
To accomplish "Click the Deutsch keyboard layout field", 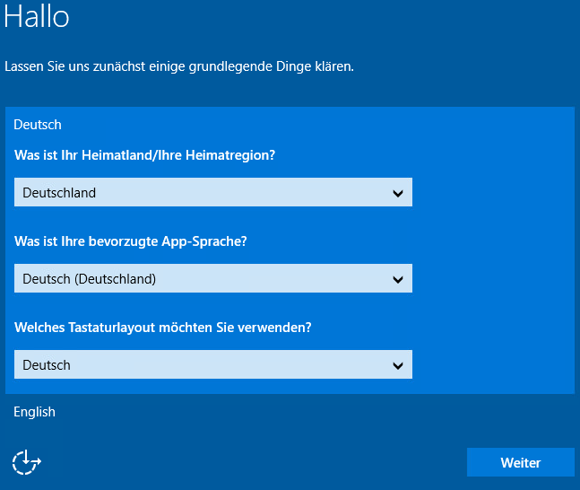I will pyautogui.click(x=47, y=365).
